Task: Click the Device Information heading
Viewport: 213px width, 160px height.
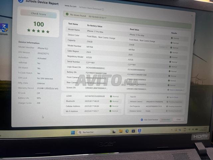Action: pos(29,42)
